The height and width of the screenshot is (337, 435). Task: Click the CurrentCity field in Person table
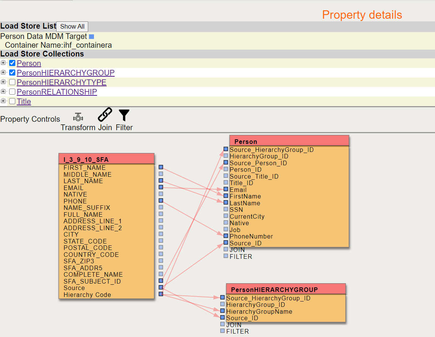tap(247, 216)
